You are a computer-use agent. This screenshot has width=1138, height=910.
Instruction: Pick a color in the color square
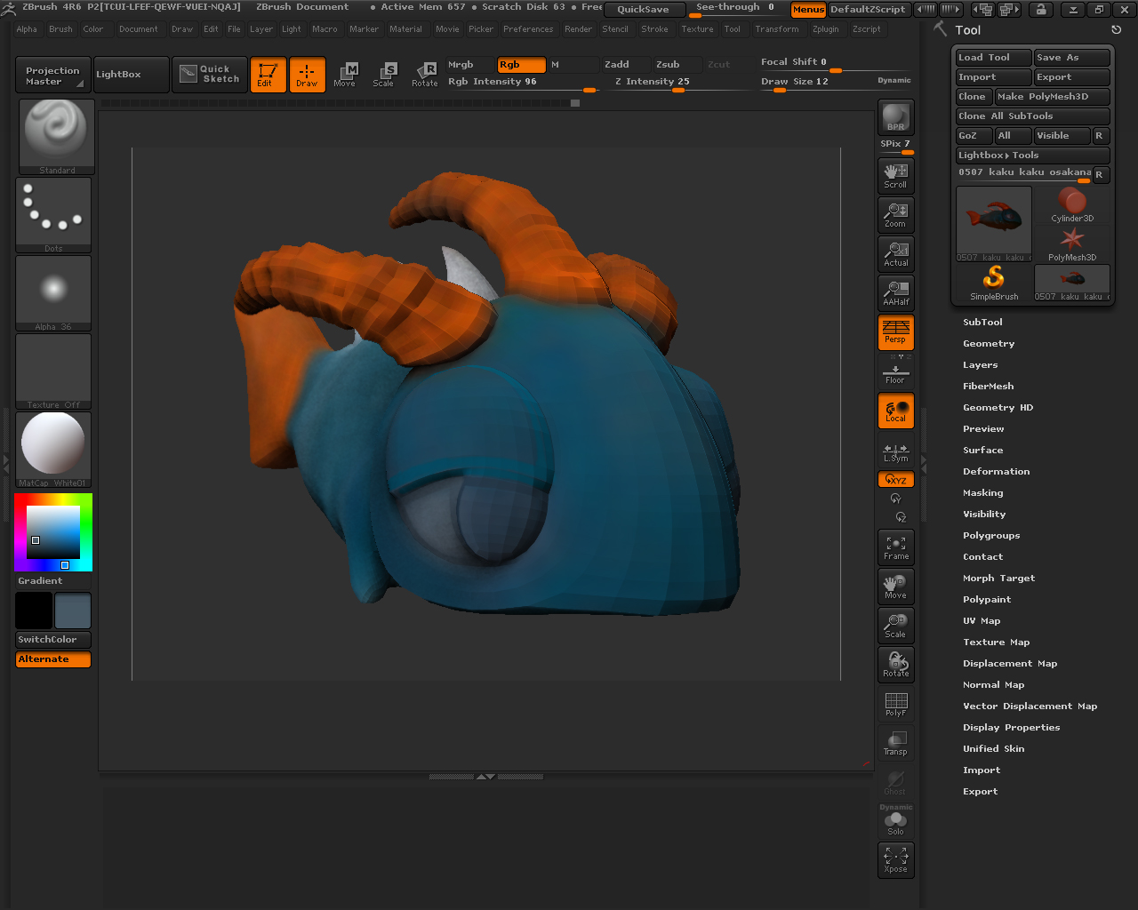pyautogui.click(x=53, y=532)
